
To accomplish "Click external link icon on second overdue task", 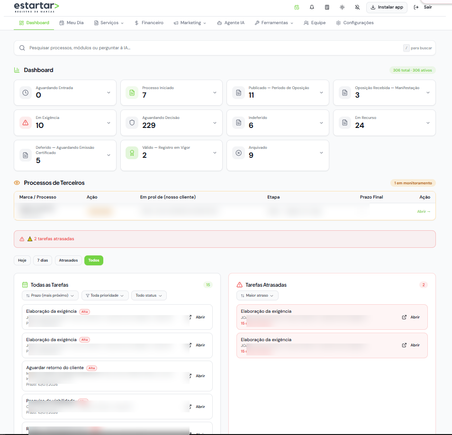I will point(404,345).
